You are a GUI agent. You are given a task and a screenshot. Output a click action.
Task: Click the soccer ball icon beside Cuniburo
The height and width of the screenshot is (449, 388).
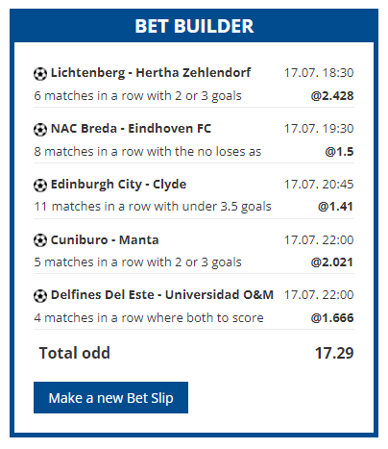[40, 240]
